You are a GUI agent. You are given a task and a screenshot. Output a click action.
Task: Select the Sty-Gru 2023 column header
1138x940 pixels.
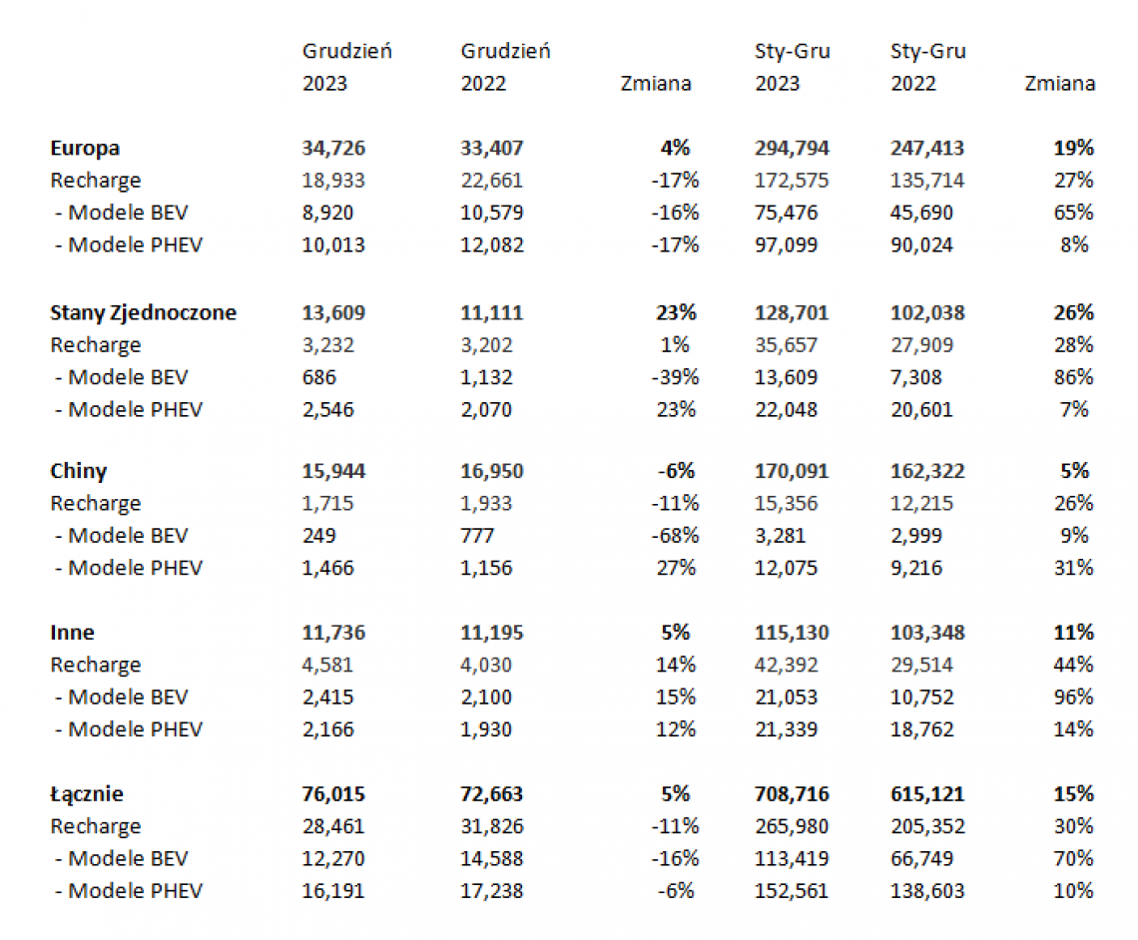click(x=793, y=67)
